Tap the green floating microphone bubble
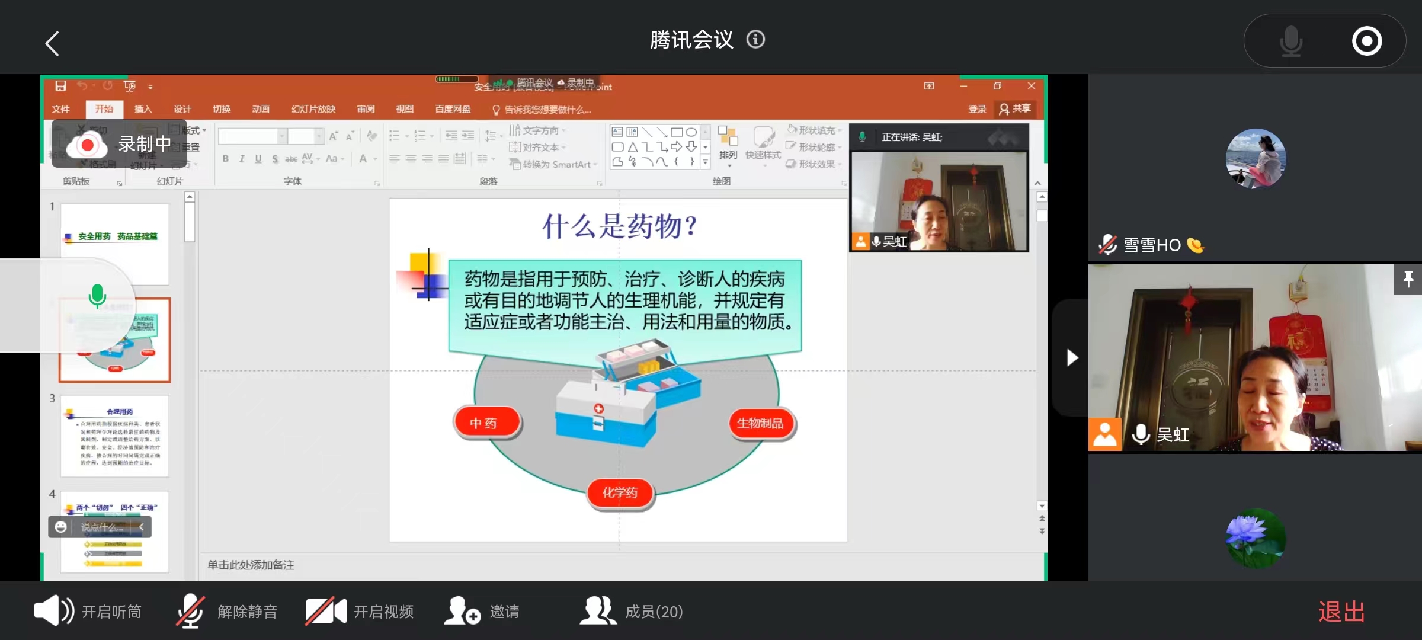Viewport: 1422px width, 640px height. click(97, 296)
